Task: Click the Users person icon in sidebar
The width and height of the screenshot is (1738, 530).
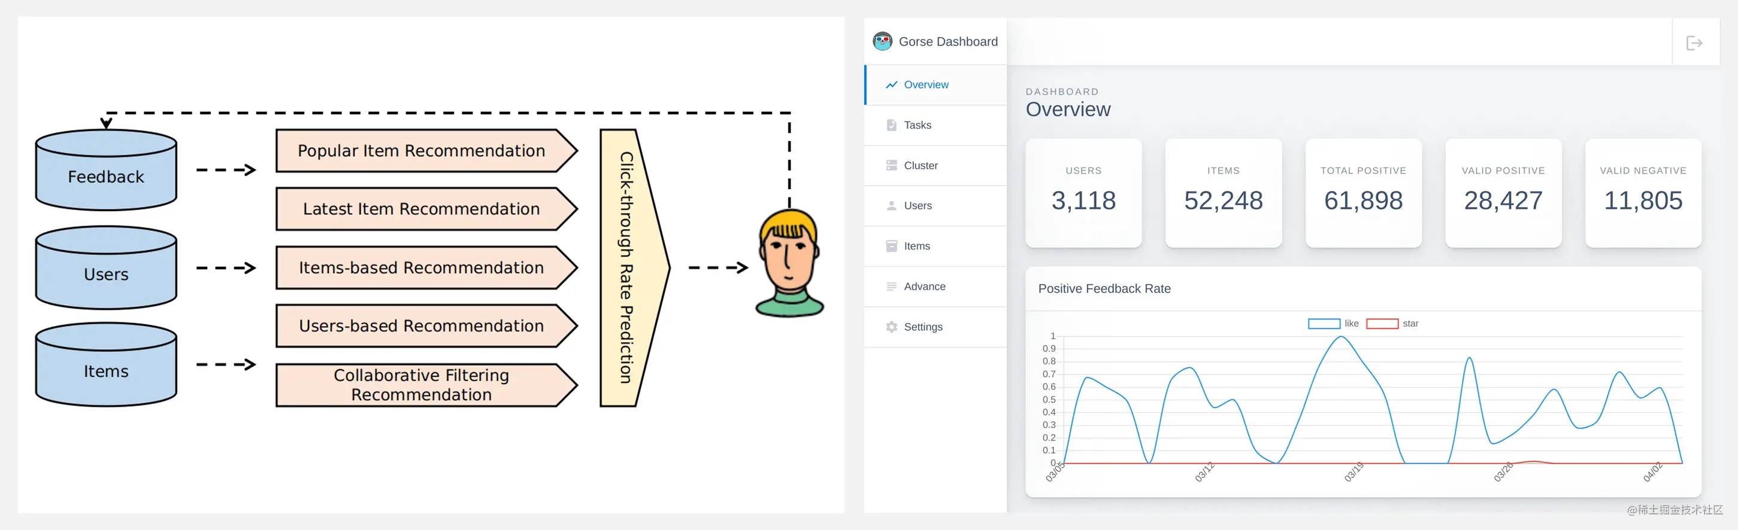Action: [x=891, y=206]
